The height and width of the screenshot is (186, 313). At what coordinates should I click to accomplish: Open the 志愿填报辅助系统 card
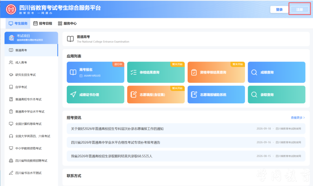click(216, 94)
